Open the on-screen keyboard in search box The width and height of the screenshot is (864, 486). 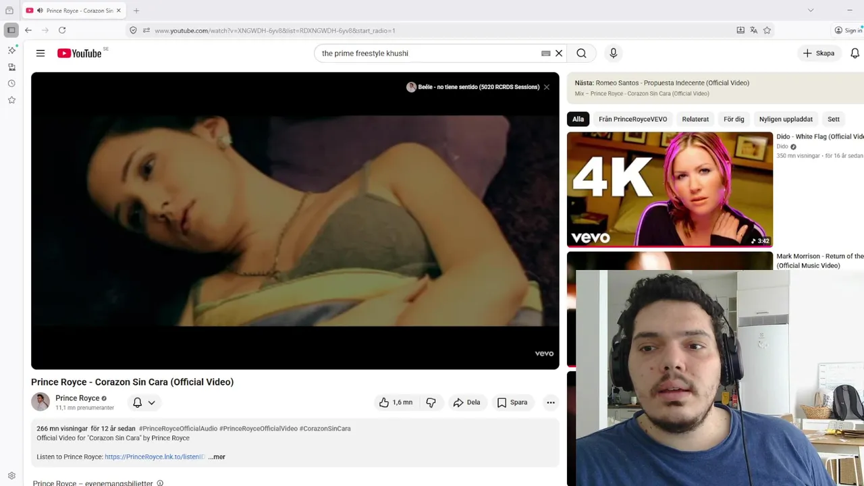click(x=546, y=53)
